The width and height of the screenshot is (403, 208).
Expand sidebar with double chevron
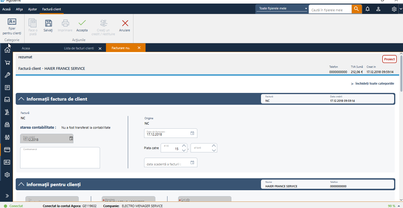pyautogui.click(x=7, y=196)
